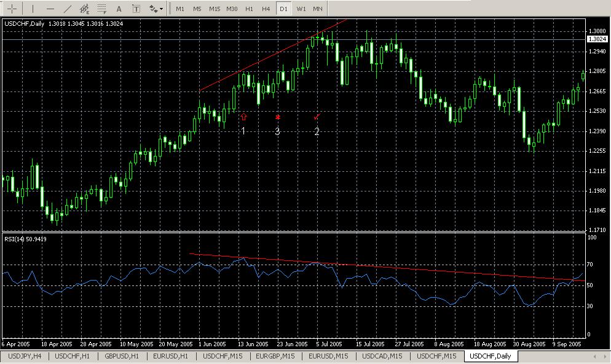The height and width of the screenshot is (364, 611).
Task: Select the text label tool
Action: pyautogui.click(x=136, y=9)
